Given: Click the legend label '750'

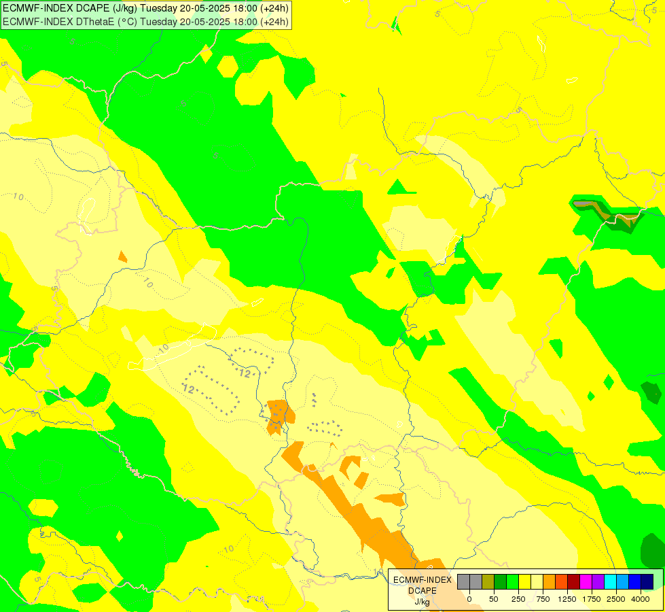Looking at the screenshot, I should 543,599.
